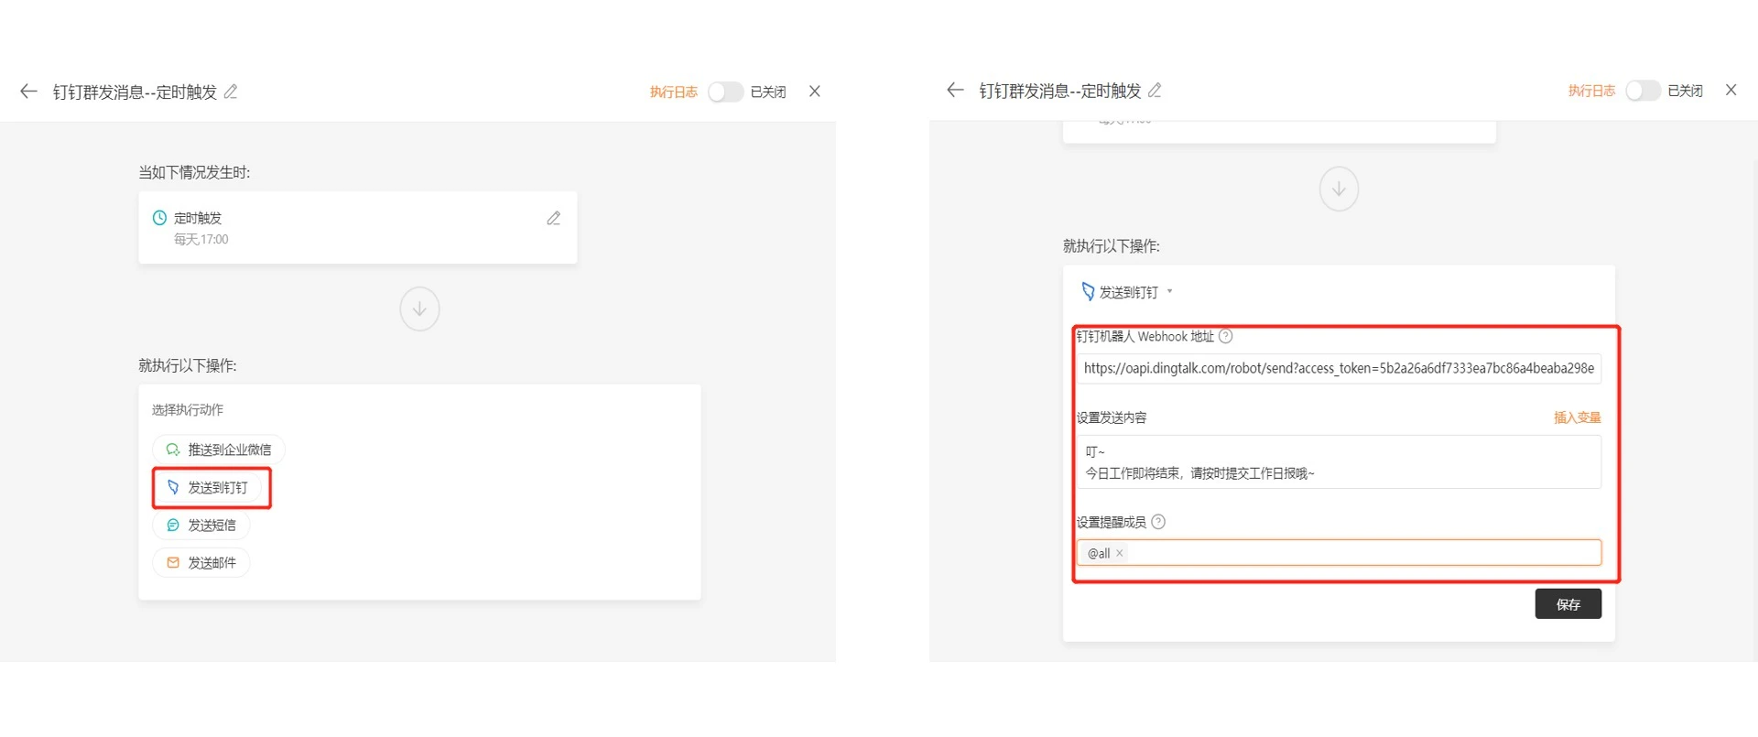Viewport: 1758px width, 737px height.
Task: Click DingTalk icon in right panel header
Action: point(1088,292)
